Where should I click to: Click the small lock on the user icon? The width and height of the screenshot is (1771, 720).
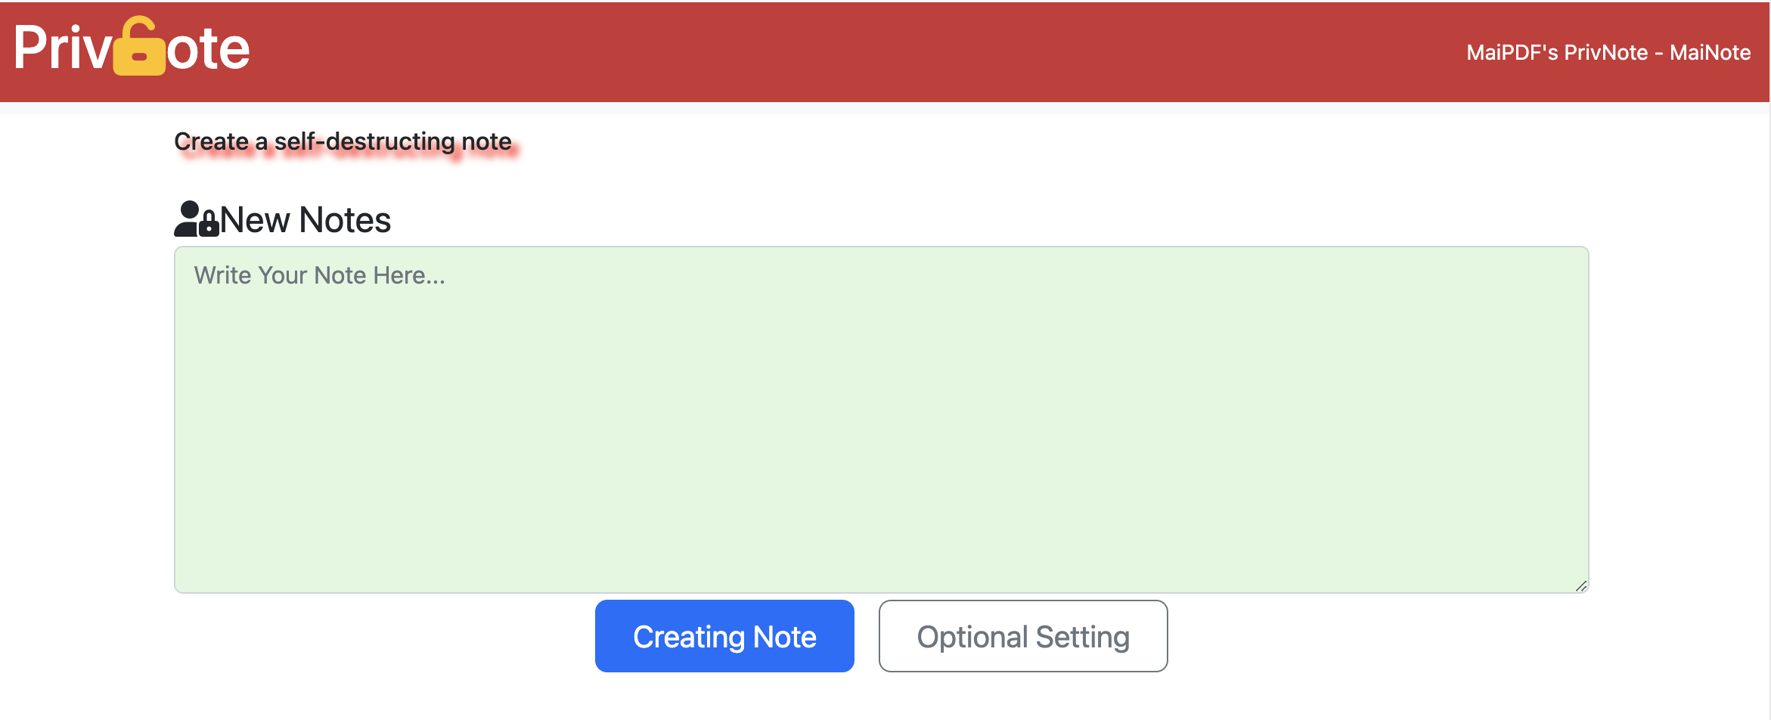[x=209, y=226]
